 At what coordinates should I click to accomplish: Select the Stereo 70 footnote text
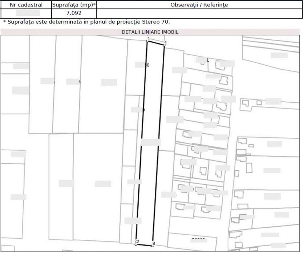click(x=86, y=22)
